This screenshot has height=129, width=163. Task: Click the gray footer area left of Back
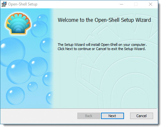point(38,116)
